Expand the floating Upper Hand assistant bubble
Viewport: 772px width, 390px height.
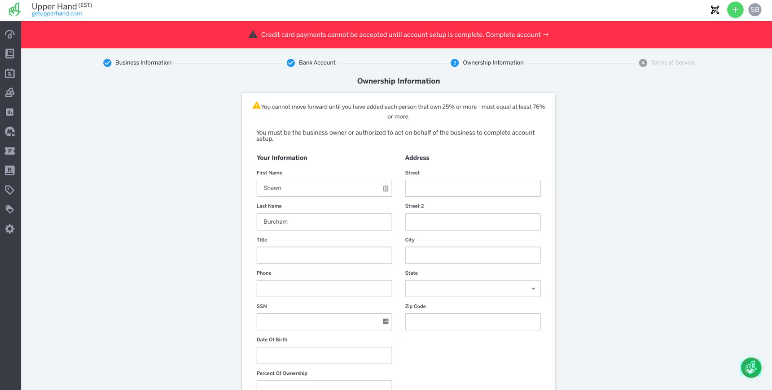point(751,368)
